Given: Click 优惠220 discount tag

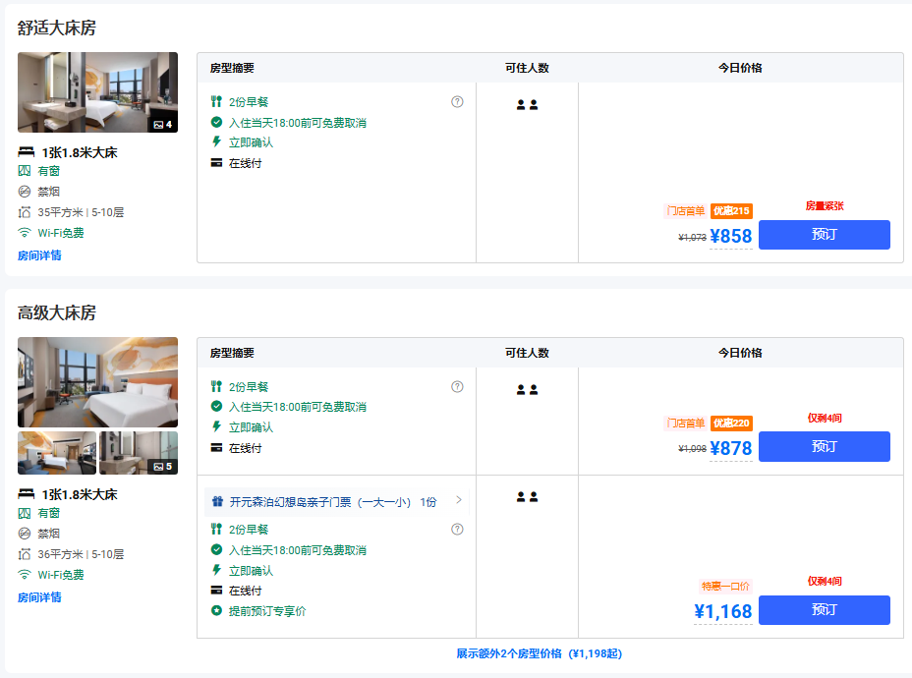Looking at the screenshot, I should coord(731,424).
